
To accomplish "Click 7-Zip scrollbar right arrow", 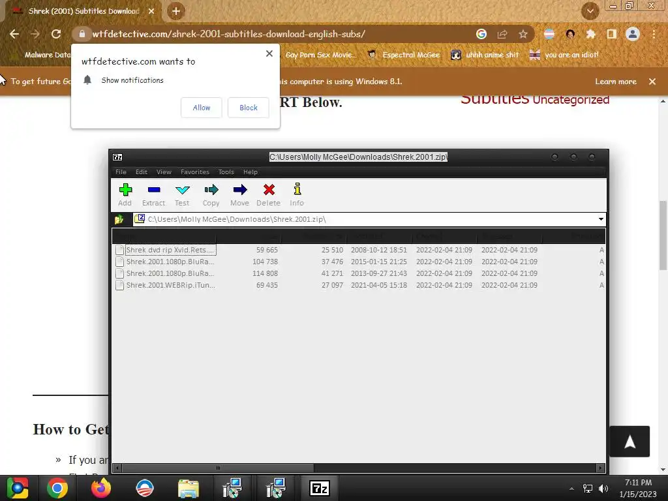I will point(601,468).
